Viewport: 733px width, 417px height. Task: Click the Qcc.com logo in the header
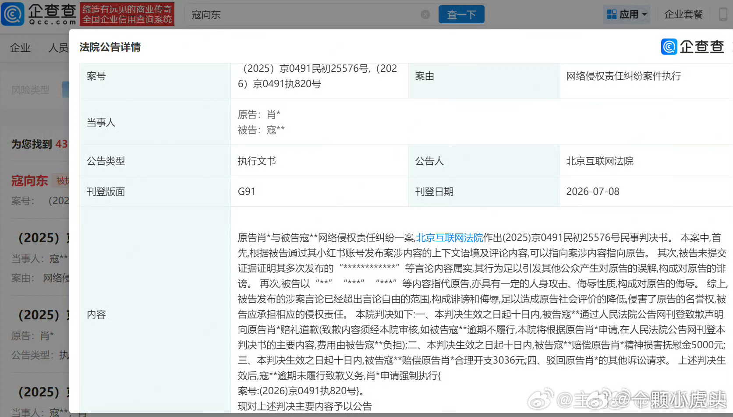point(39,14)
